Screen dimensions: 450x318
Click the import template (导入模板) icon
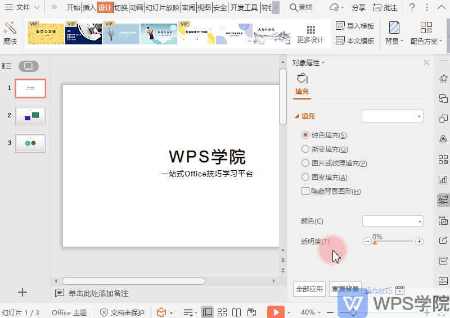tap(340, 26)
